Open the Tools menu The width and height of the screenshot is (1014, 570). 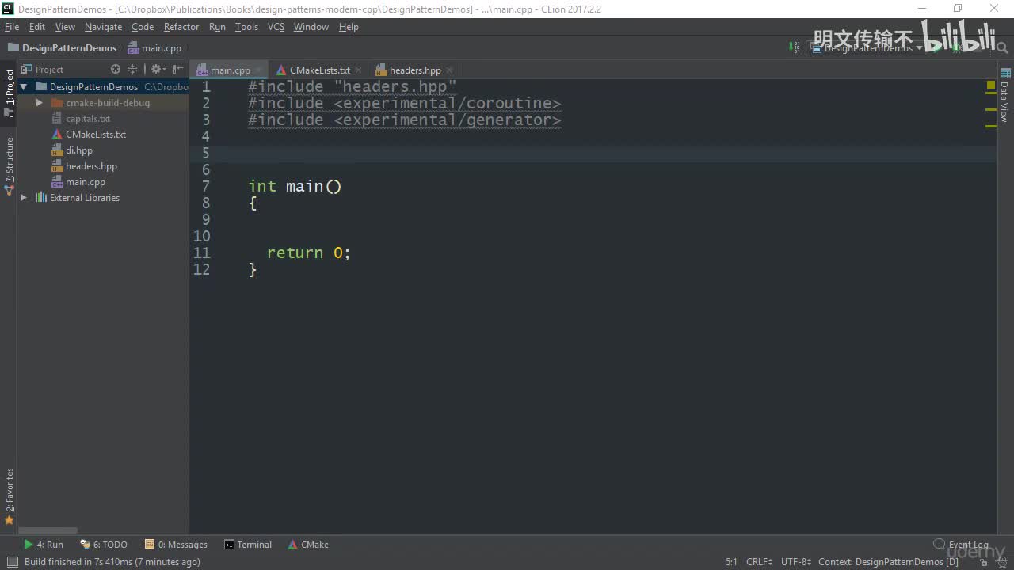[246, 27]
